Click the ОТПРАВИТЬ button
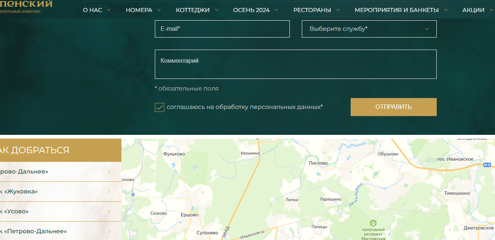The height and width of the screenshot is (240, 495). (394, 107)
